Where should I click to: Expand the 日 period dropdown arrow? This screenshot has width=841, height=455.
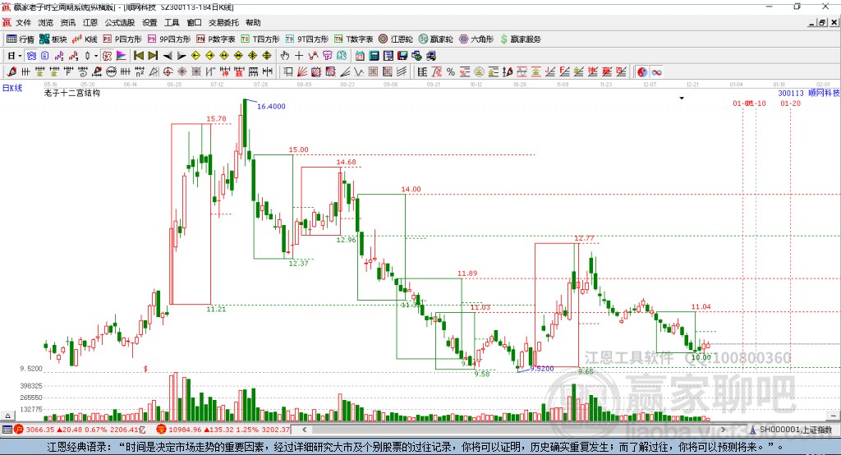pos(20,56)
